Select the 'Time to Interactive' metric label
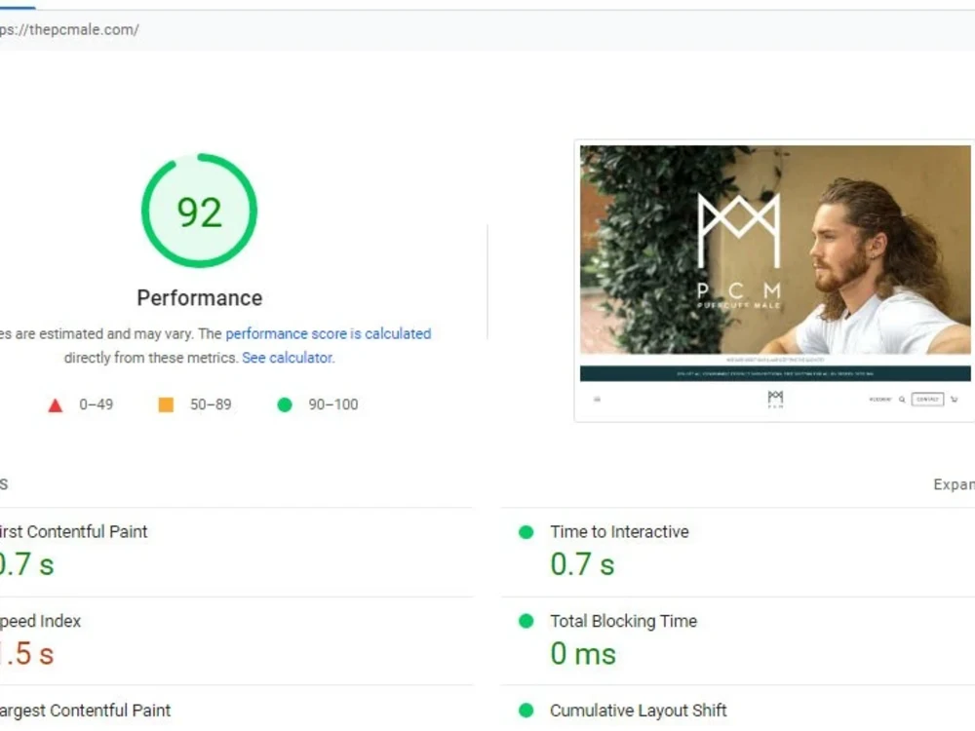This screenshot has height=731, width=975. pyautogui.click(x=619, y=532)
